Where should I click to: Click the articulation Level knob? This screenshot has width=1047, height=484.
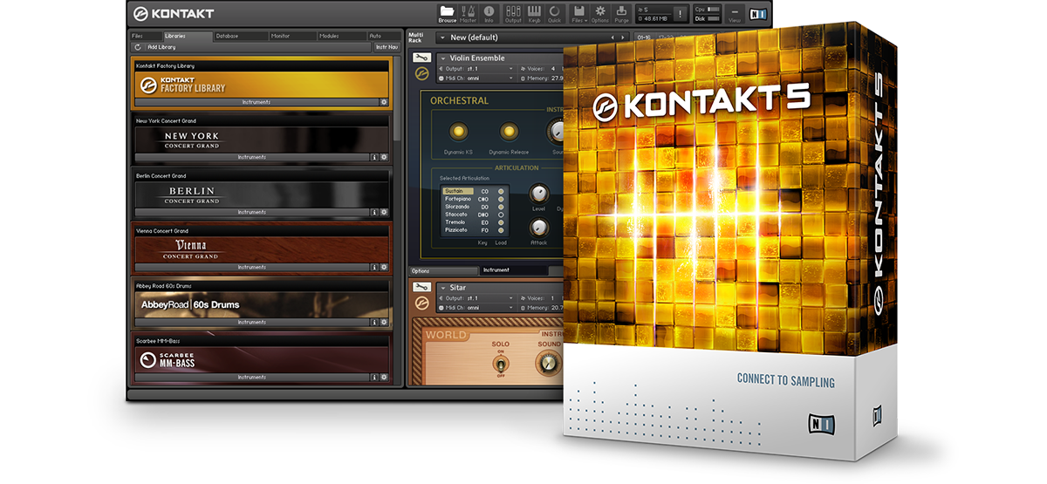click(x=538, y=194)
